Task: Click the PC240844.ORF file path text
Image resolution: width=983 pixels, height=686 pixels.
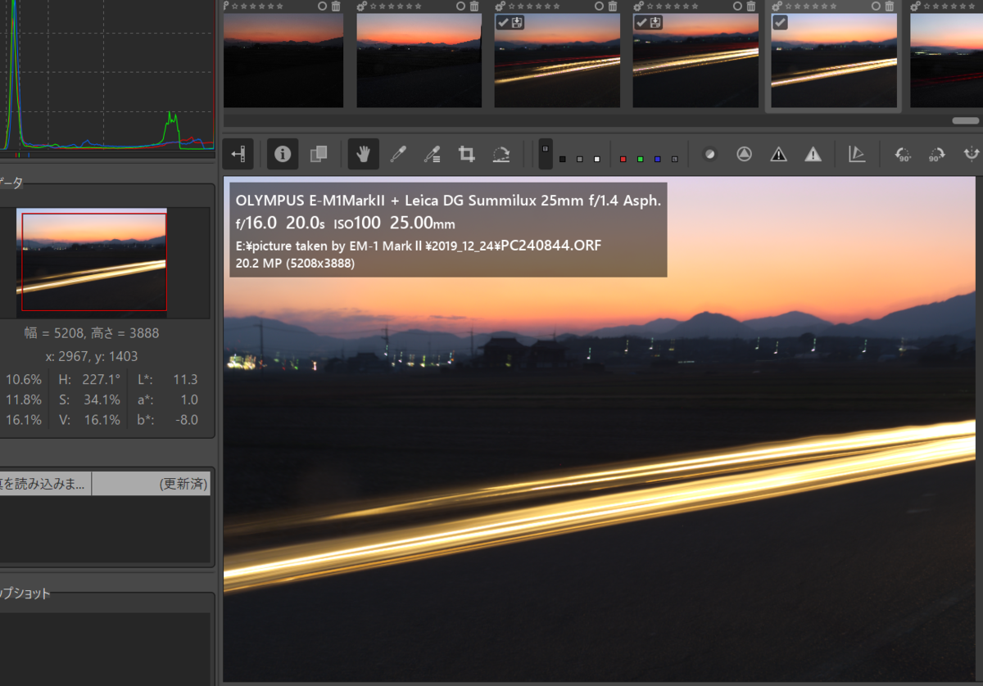Action: pyautogui.click(x=419, y=246)
